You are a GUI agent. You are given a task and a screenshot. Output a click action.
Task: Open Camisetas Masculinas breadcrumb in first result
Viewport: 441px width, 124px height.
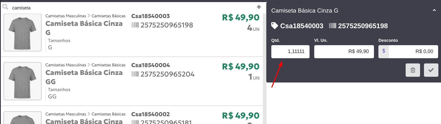coord(66,16)
